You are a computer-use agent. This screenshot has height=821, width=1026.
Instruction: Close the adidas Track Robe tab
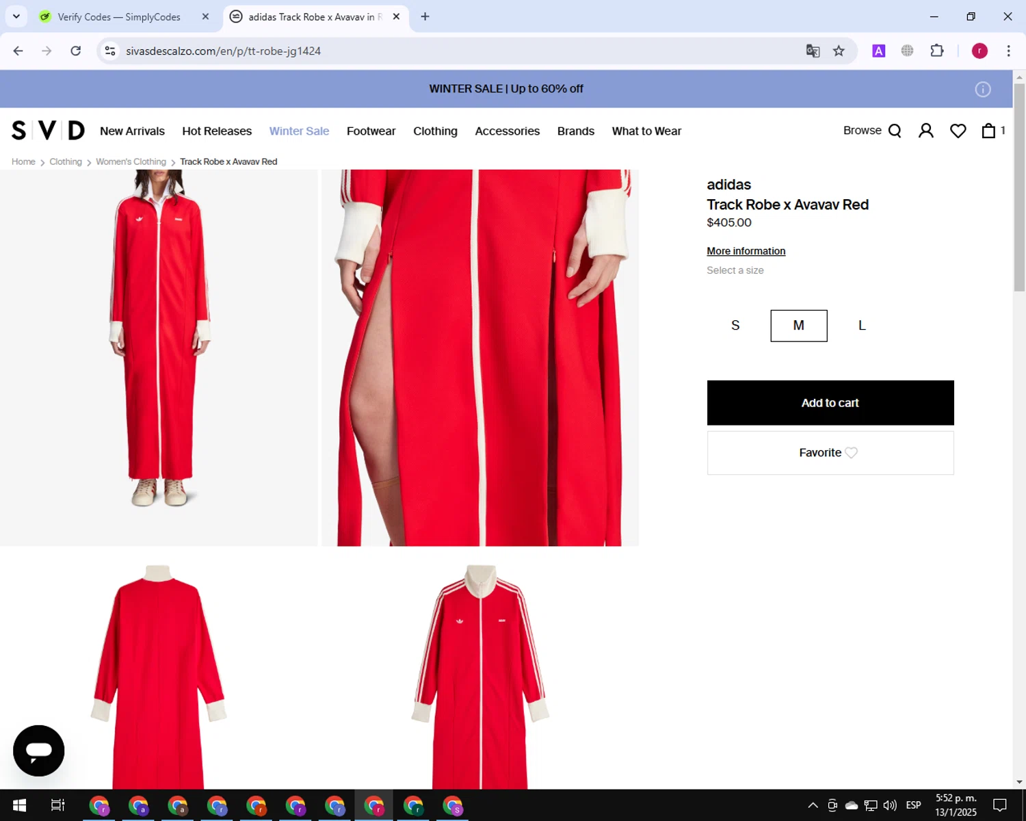(x=396, y=16)
